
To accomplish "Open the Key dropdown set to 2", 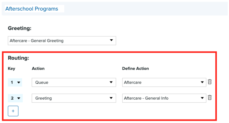I will [x=15, y=98].
